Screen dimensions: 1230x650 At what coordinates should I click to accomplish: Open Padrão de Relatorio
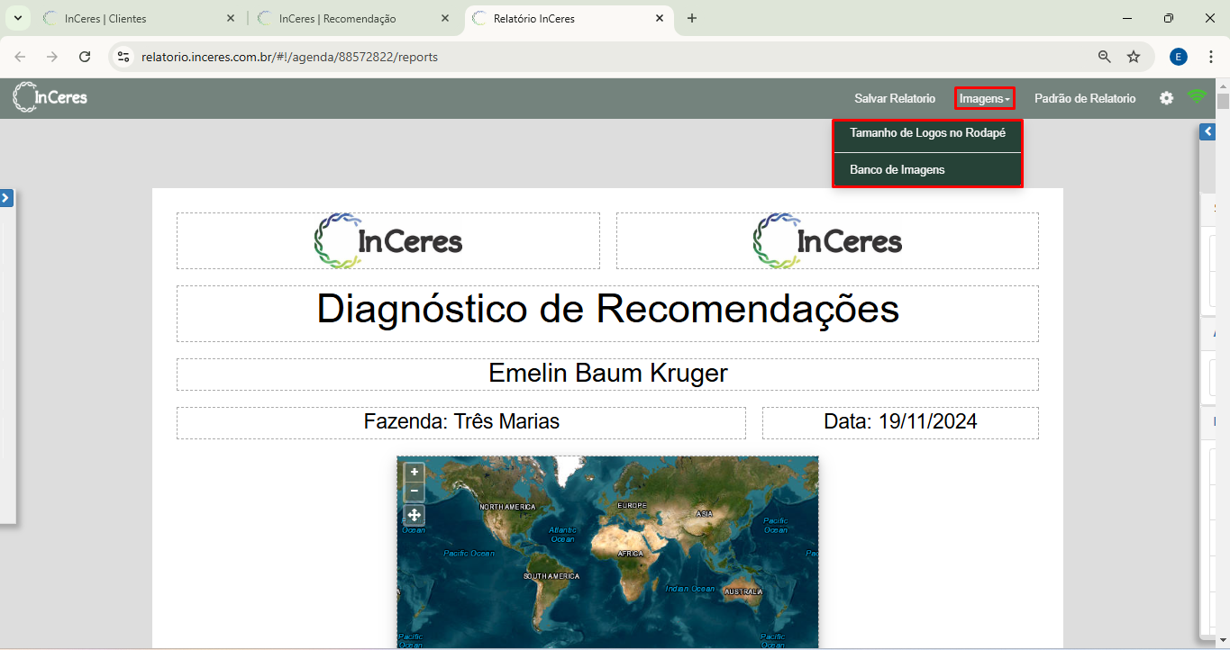pos(1085,98)
